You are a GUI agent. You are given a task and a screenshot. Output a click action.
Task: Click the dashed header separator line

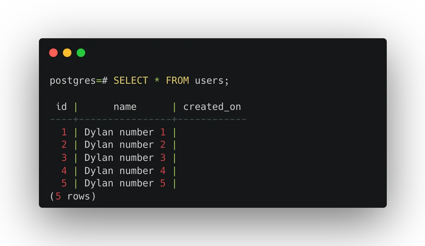click(x=148, y=120)
